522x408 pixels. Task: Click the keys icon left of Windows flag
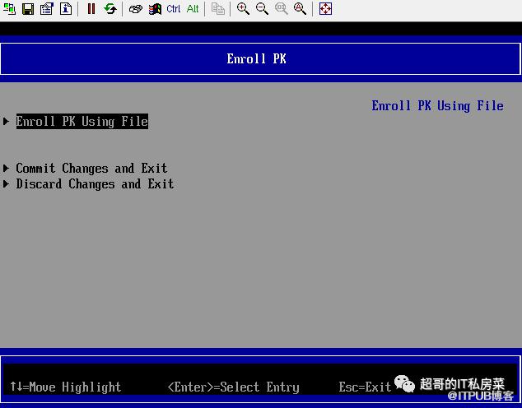(136, 9)
